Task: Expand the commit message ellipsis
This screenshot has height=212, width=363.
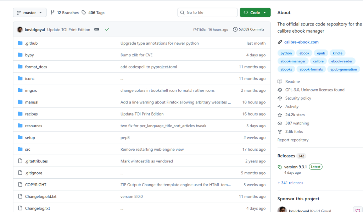Action: (x=96, y=29)
